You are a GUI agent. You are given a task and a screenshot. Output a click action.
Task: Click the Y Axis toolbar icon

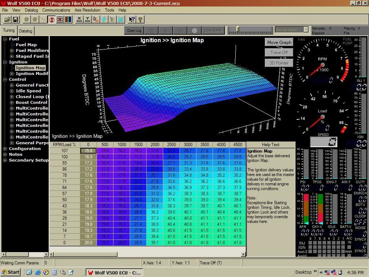[88, 19]
